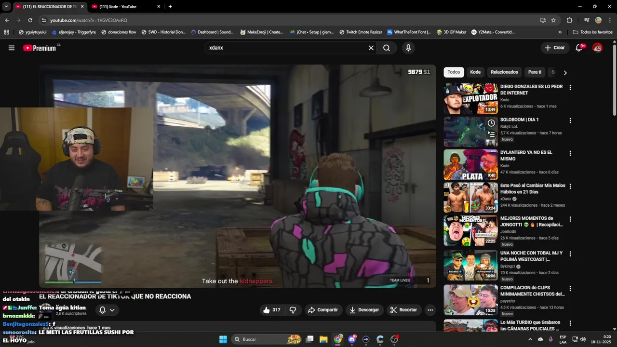This screenshot has height=347, width=617.
Task: Open Chrome apps grid in bookmarks bar
Action: point(6,32)
